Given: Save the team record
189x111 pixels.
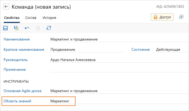Looking at the screenshot, I should click(x=5, y=28).
